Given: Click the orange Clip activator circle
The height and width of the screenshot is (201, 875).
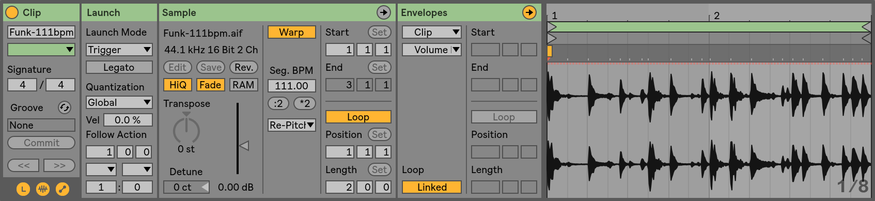Looking at the screenshot, I should click(x=12, y=12).
